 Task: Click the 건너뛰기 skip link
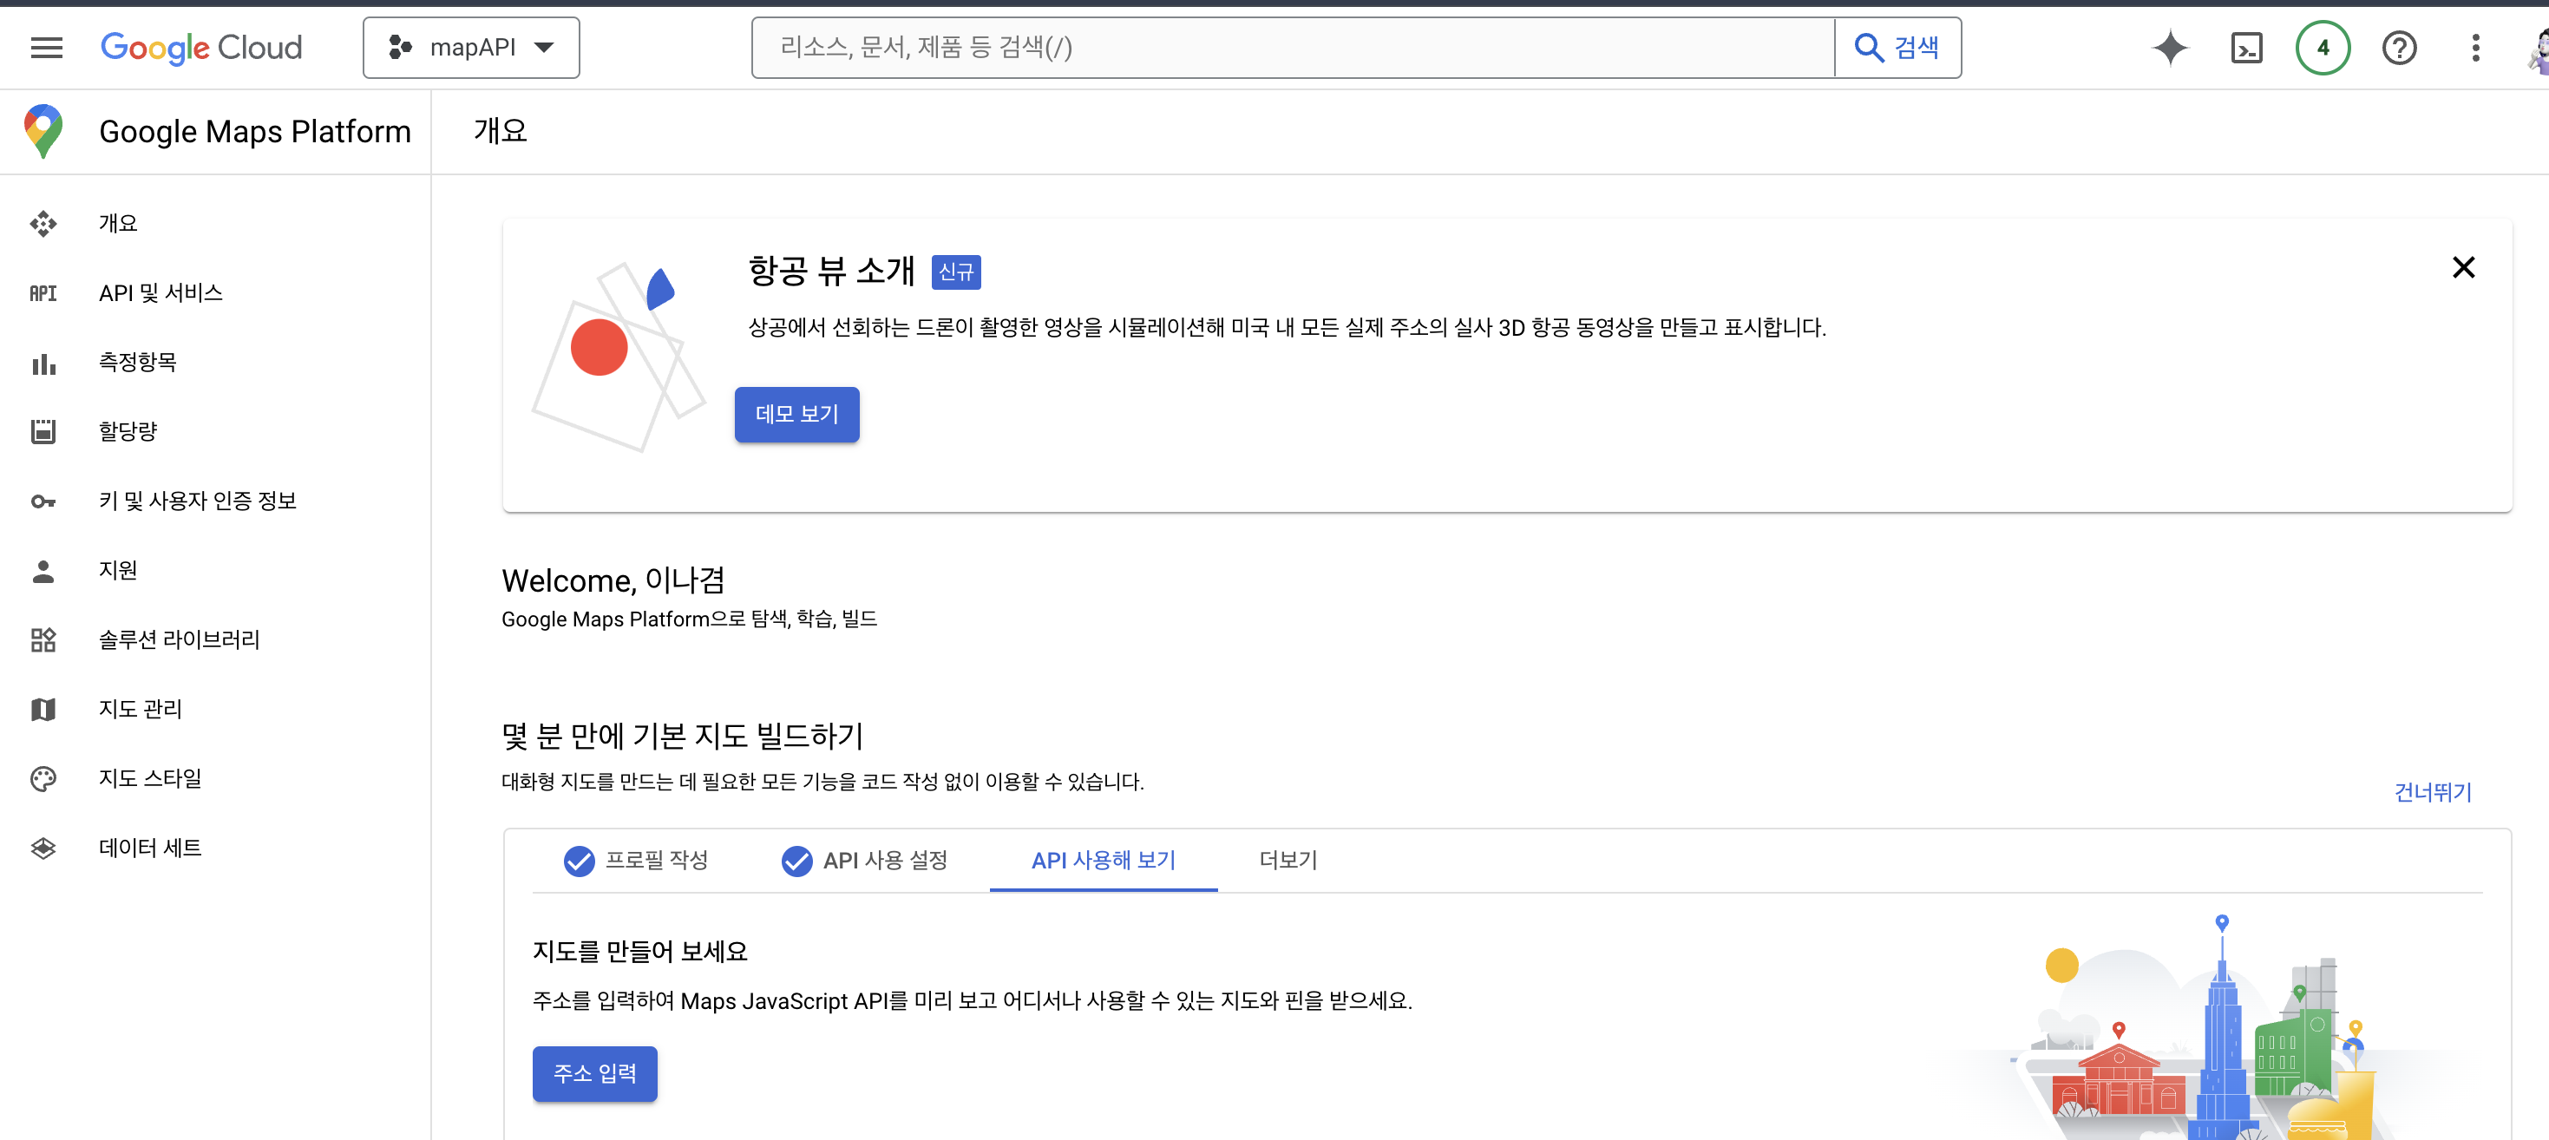2432,791
